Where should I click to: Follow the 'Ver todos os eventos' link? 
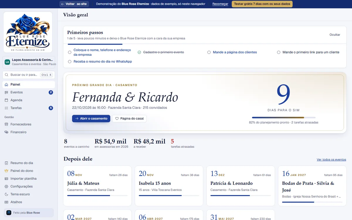331,160
